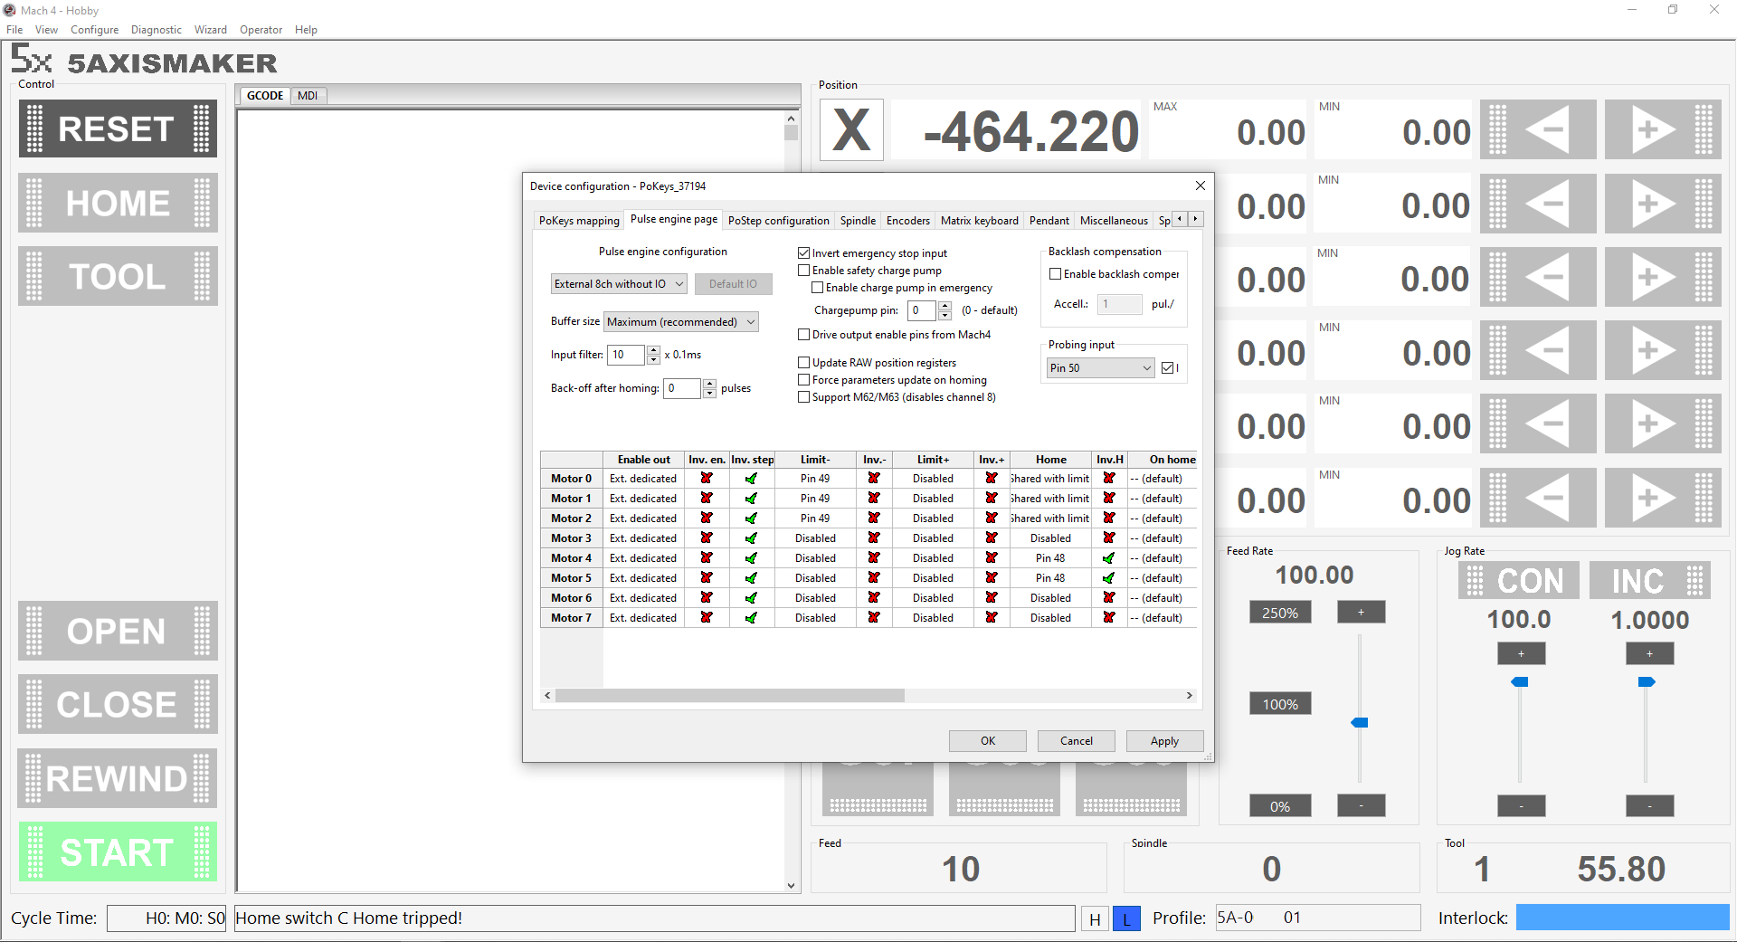Toggle Motor 1 Inv. step green check icon
The width and height of the screenshot is (1737, 942).
tap(752, 499)
